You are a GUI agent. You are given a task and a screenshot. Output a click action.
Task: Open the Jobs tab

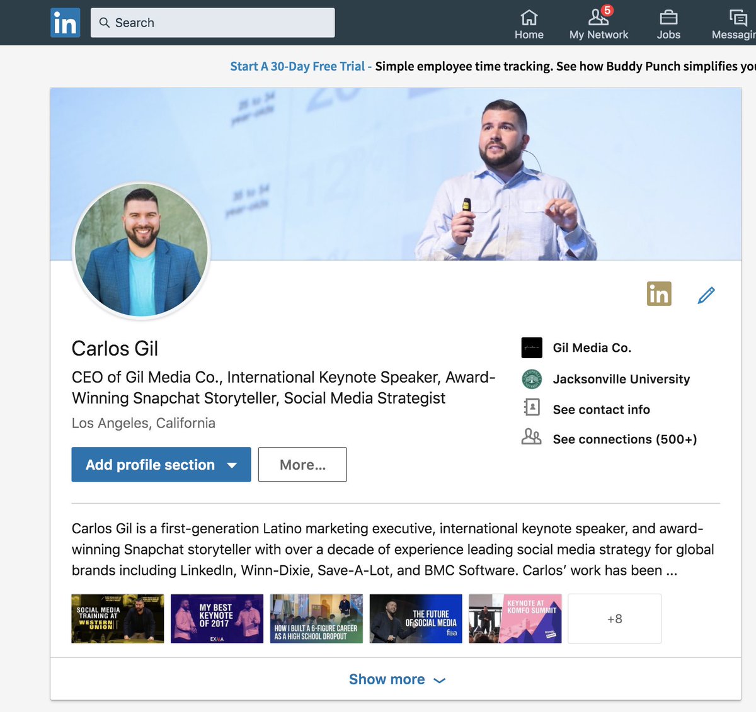[668, 24]
